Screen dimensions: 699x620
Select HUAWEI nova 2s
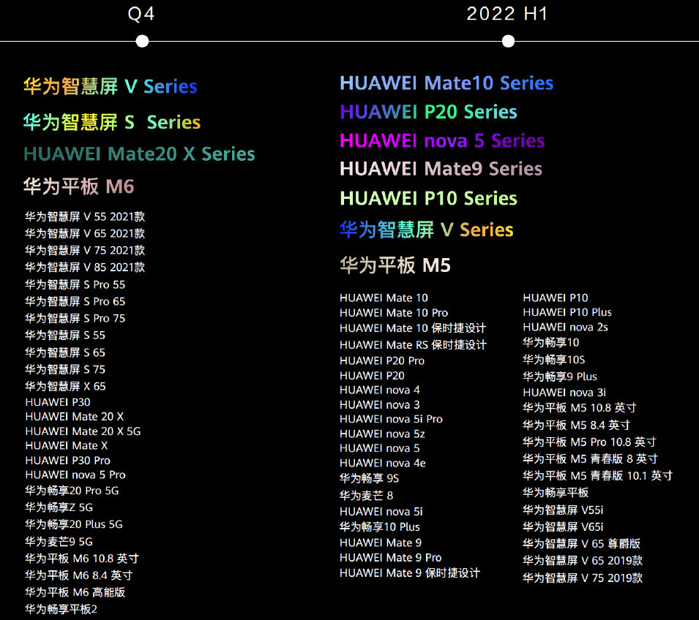click(x=566, y=328)
